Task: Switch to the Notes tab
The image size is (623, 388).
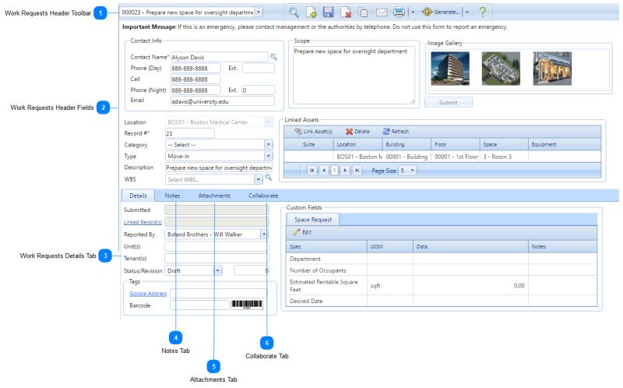Action: coord(172,196)
